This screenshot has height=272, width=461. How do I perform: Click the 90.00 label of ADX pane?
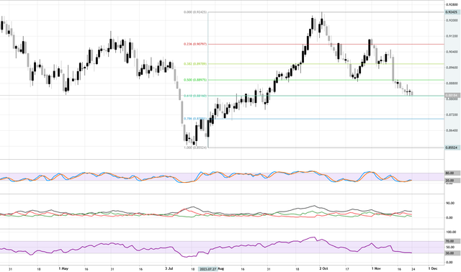(449, 203)
